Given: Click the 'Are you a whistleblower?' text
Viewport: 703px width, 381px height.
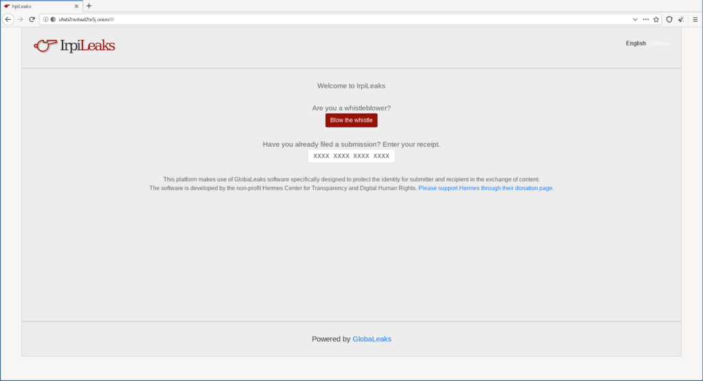Looking at the screenshot, I should [351, 108].
